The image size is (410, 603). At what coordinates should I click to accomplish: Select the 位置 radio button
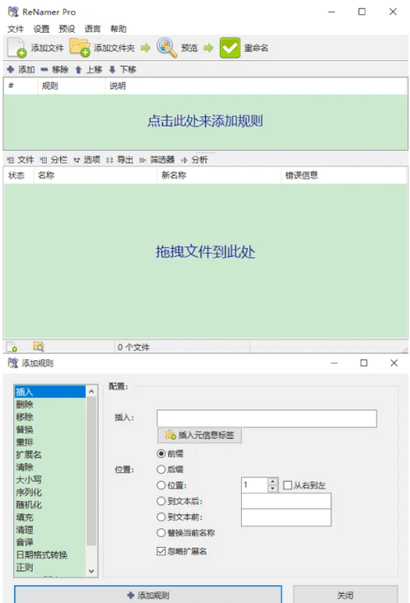click(161, 485)
